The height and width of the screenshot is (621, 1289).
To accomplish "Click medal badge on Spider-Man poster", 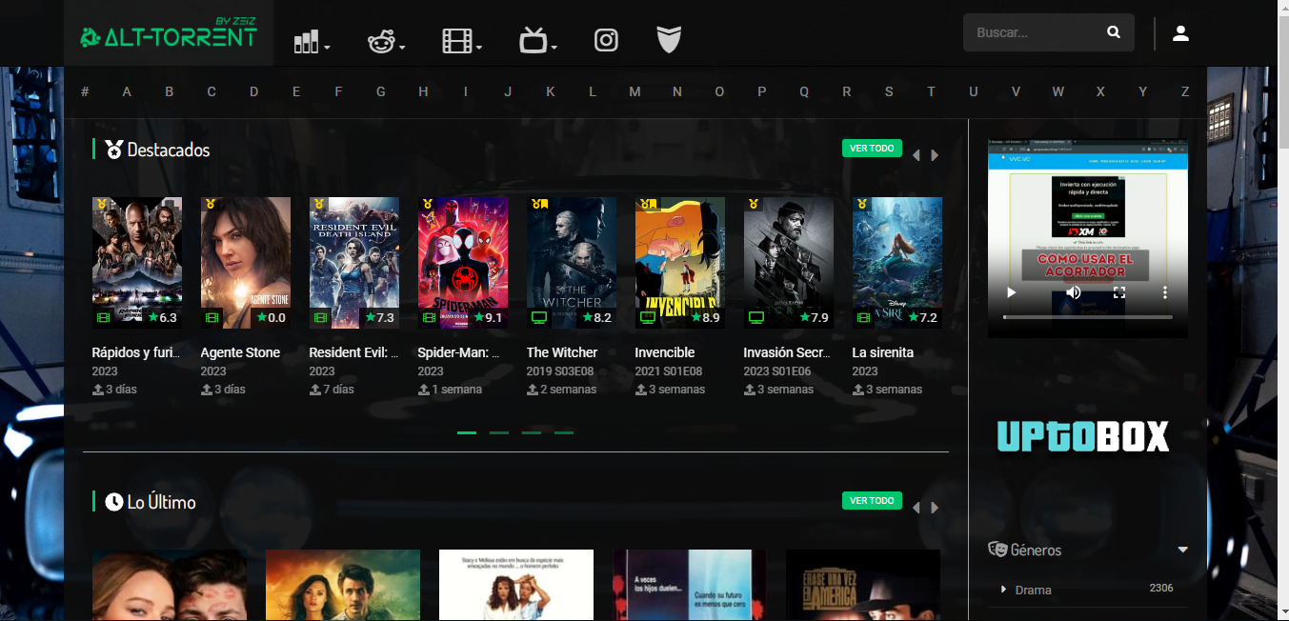I will (429, 204).
